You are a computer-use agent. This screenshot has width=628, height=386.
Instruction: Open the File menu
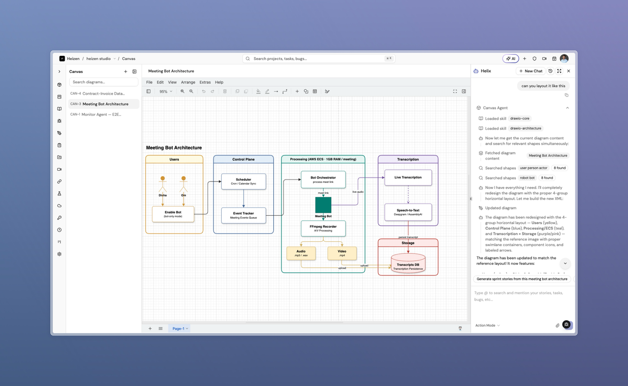click(x=149, y=82)
